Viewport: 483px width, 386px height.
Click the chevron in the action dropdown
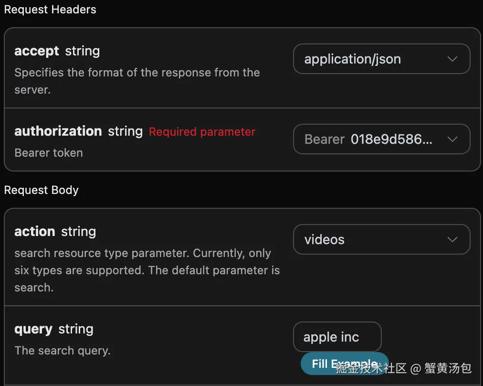[x=452, y=240]
